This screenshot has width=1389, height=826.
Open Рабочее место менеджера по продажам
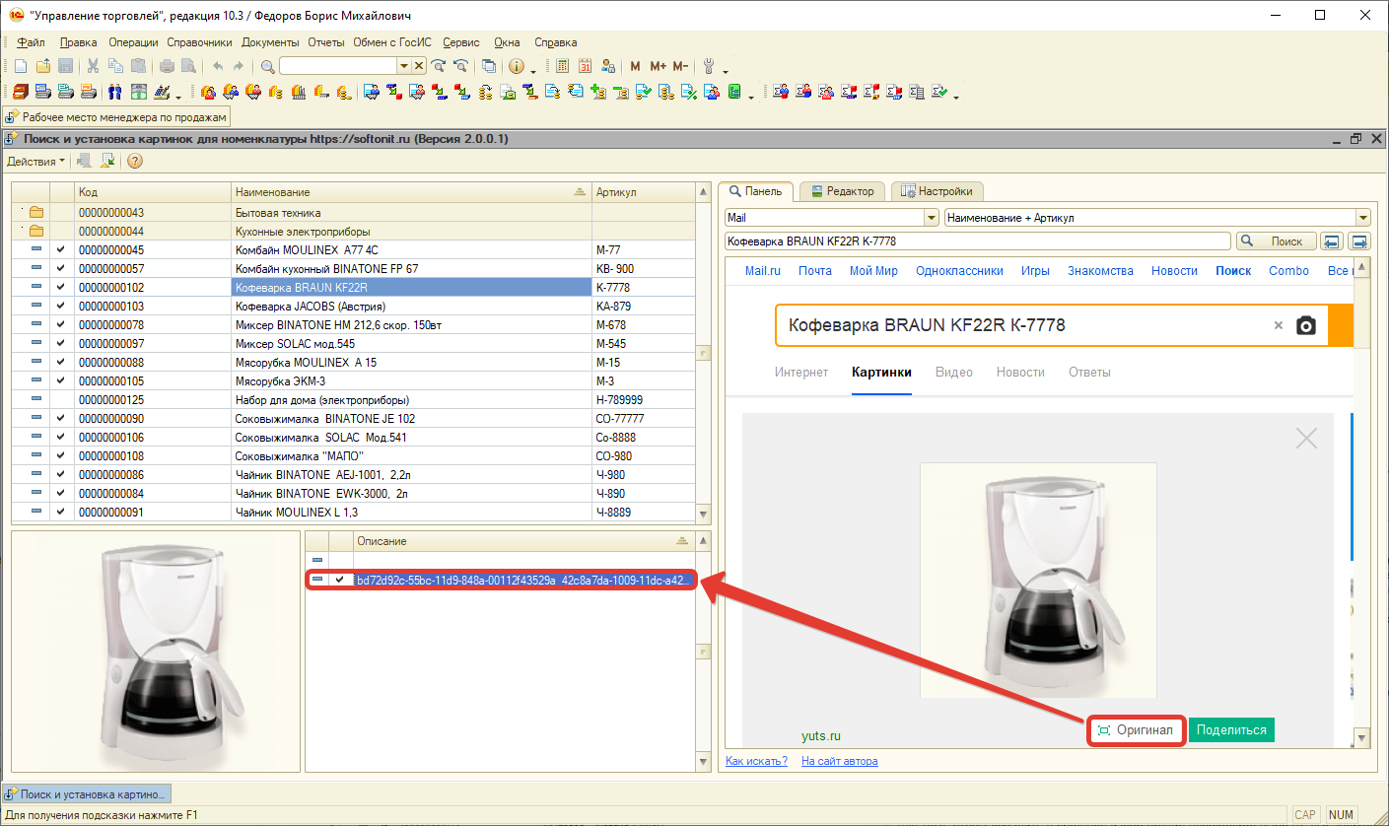[117, 117]
